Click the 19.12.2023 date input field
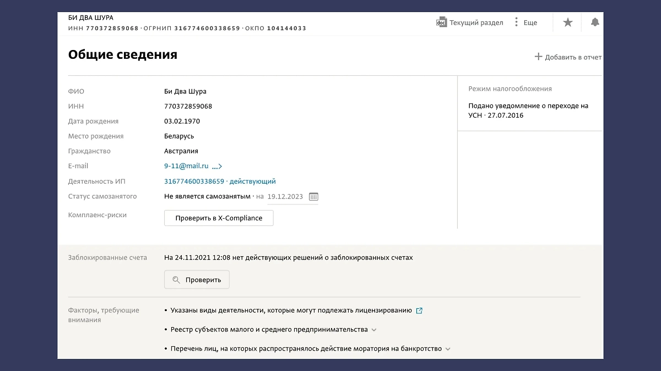The image size is (661, 371). pyautogui.click(x=286, y=196)
